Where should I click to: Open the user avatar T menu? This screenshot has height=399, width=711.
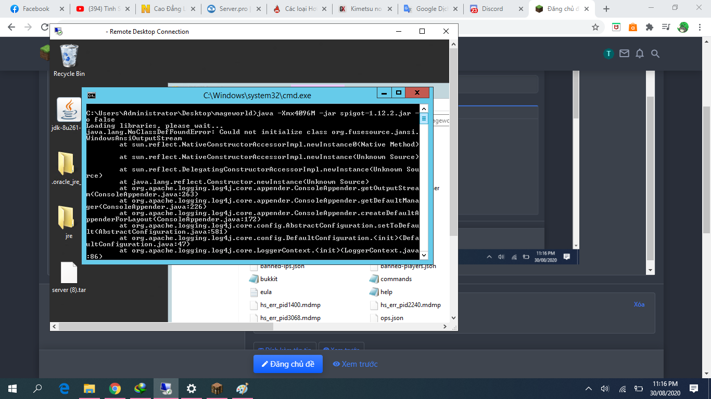click(608, 54)
